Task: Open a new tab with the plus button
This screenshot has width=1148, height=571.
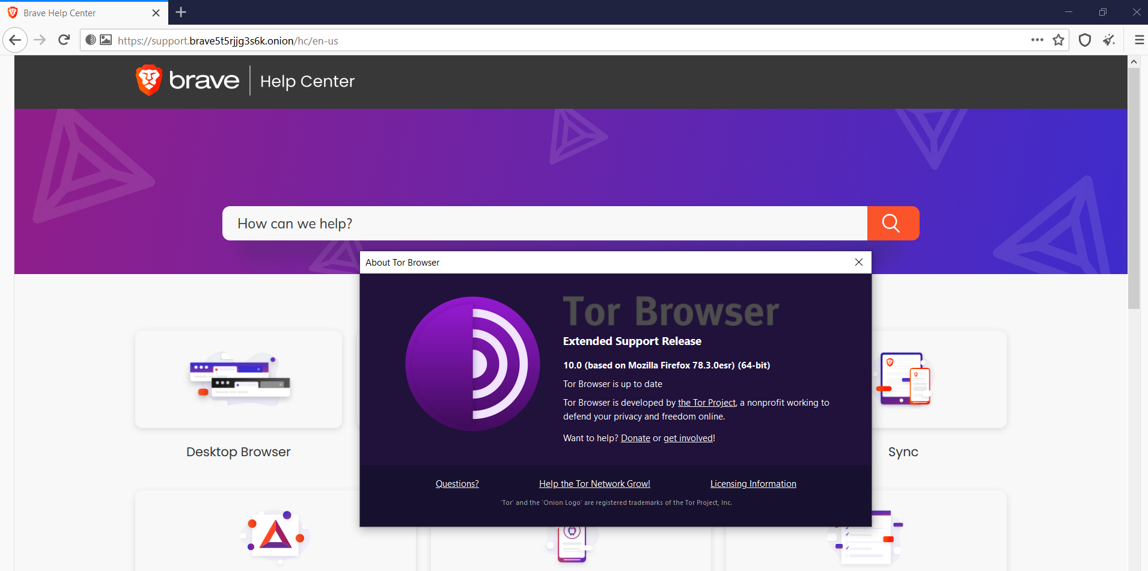Action: 180,12
